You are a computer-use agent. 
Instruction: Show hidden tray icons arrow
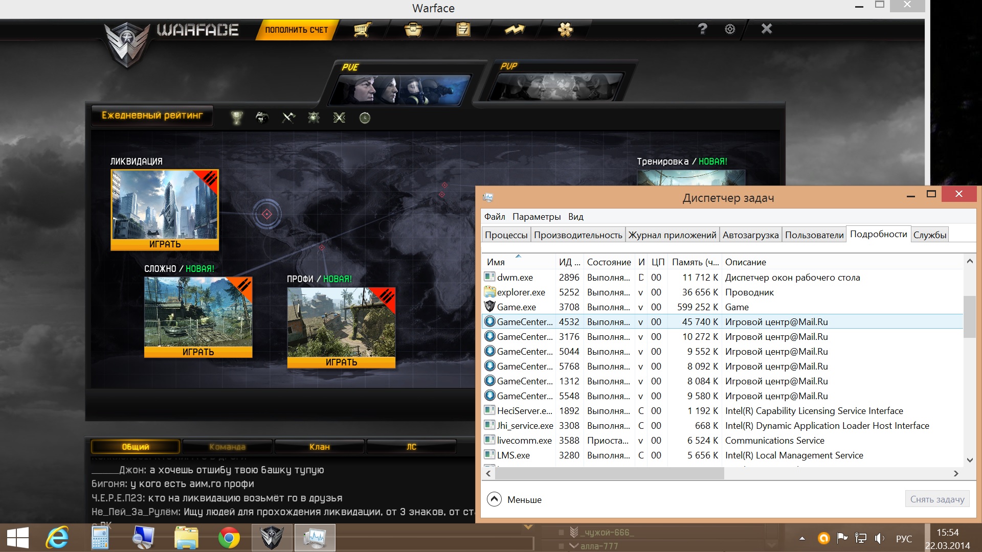[802, 538]
